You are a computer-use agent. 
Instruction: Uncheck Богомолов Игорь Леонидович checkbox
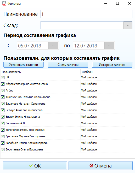[x=3, y=130]
